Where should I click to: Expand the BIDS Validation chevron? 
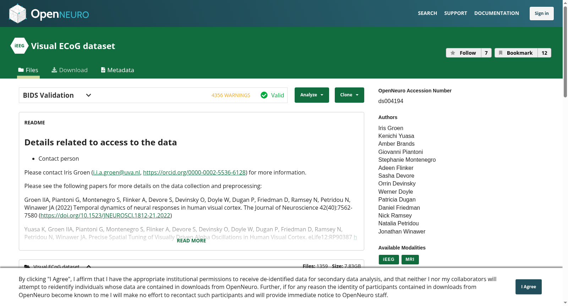point(89,95)
